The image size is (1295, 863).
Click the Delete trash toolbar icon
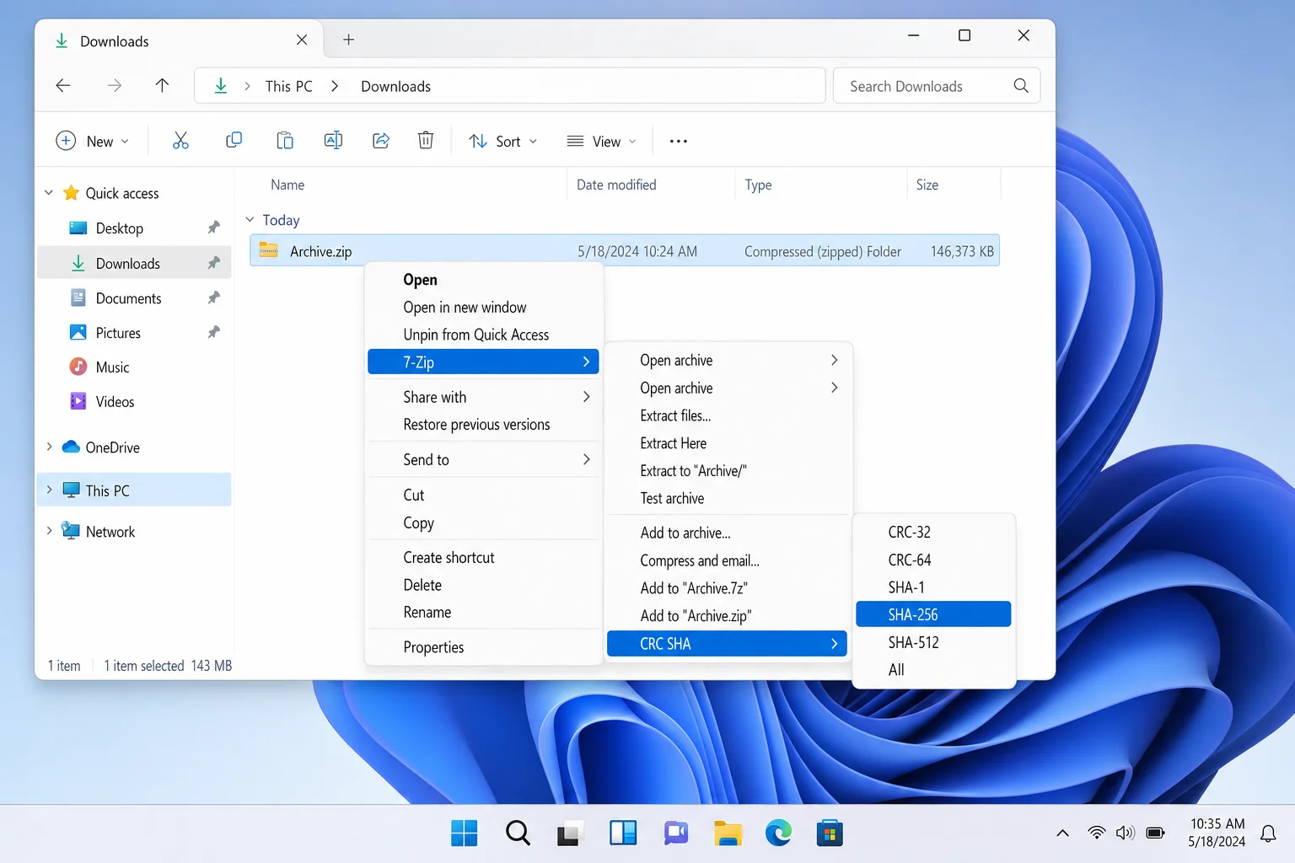pyautogui.click(x=426, y=141)
